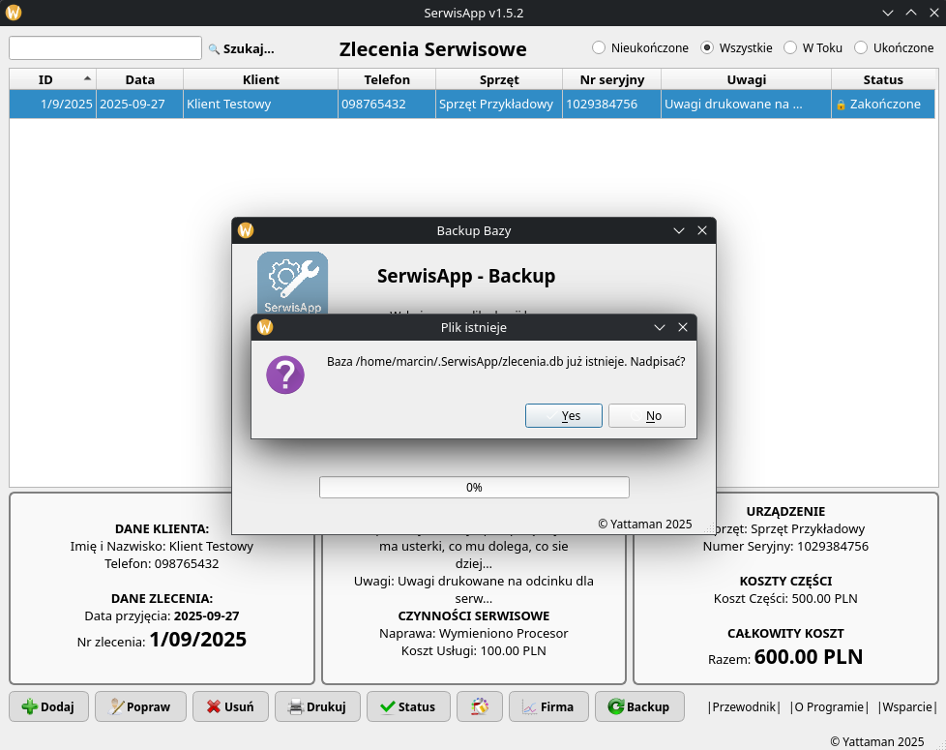Collapse the Backup Bazy window chevron

(679, 231)
